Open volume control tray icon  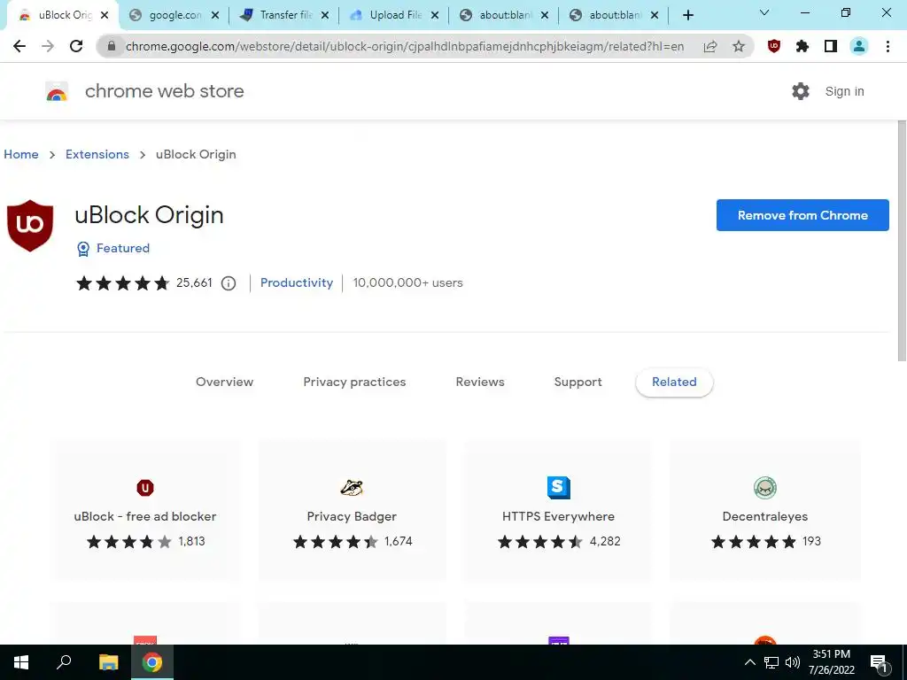[793, 662]
